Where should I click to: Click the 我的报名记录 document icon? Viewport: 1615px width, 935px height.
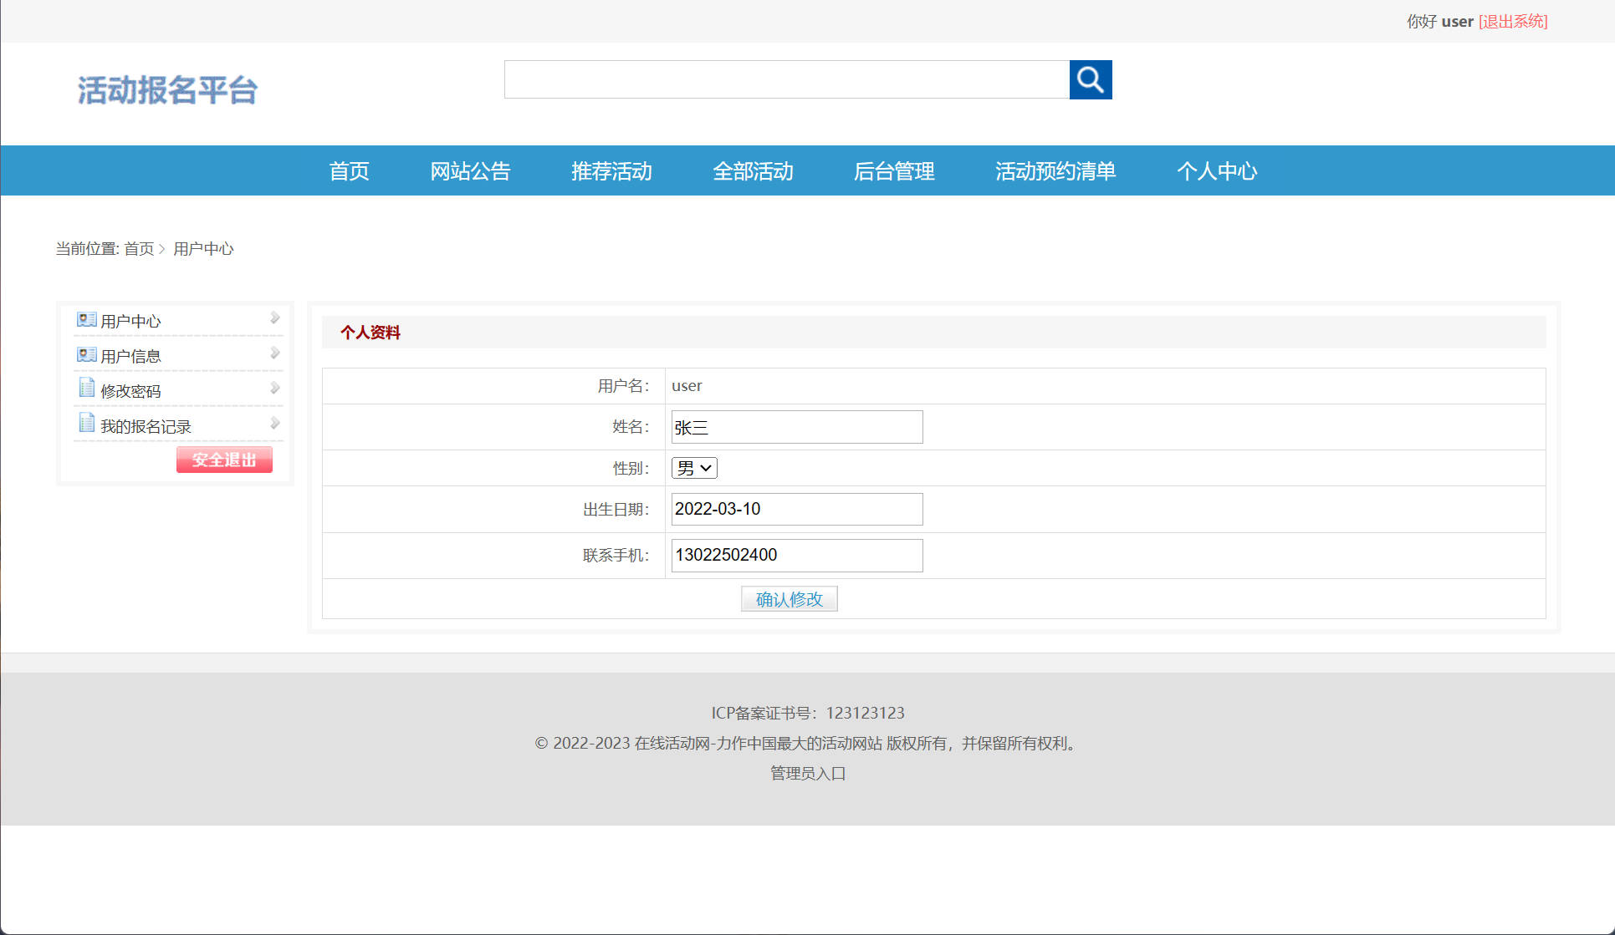tap(86, 423)
